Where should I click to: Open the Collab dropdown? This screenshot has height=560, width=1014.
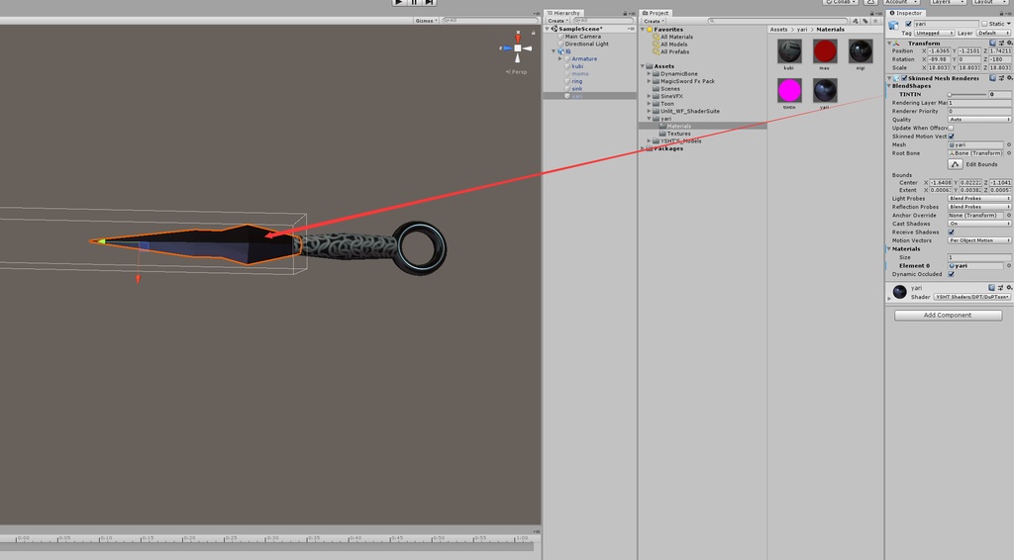click(x=841, y=2)
